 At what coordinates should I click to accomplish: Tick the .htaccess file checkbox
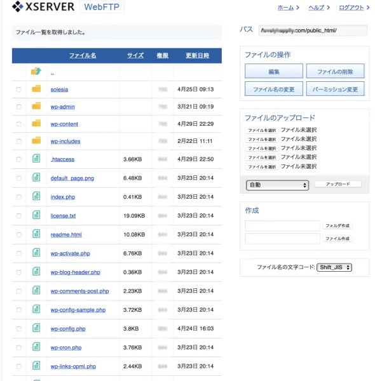pos(18,159)
